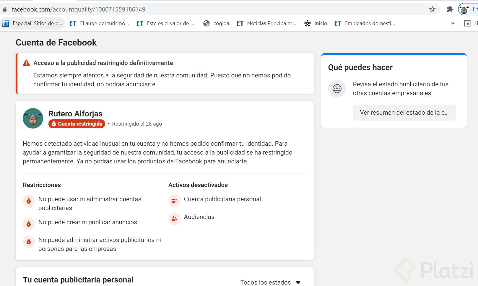478x286 pixels.
Task: Click the lock icon in the address bar
Action: [x=5, y=9]
